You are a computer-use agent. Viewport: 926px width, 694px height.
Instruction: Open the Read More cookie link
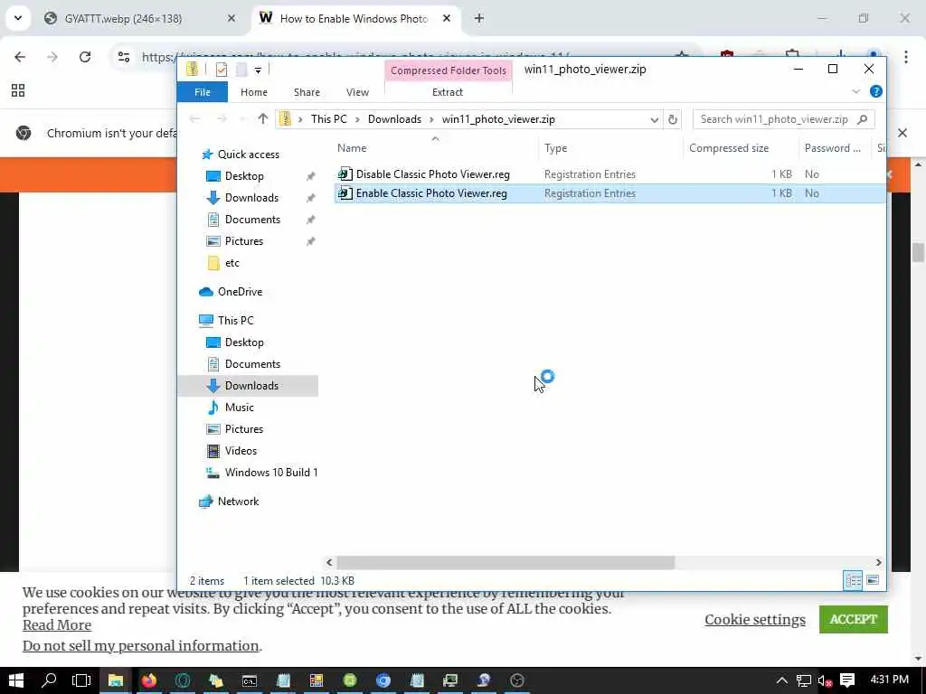point(57,625)
